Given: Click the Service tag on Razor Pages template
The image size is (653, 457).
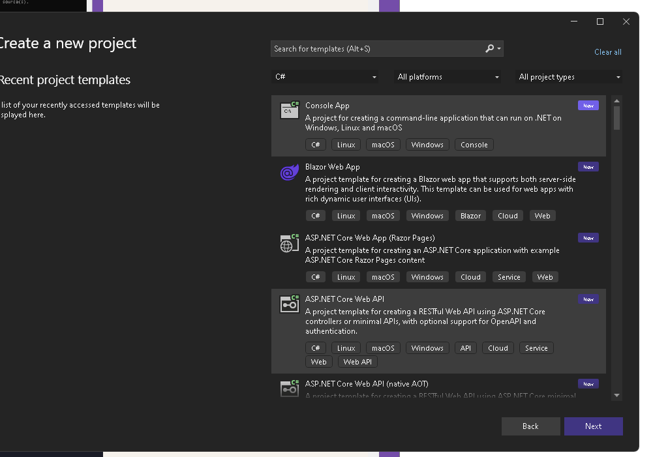Looking at the screenshot, I should (x=509, y=277).
